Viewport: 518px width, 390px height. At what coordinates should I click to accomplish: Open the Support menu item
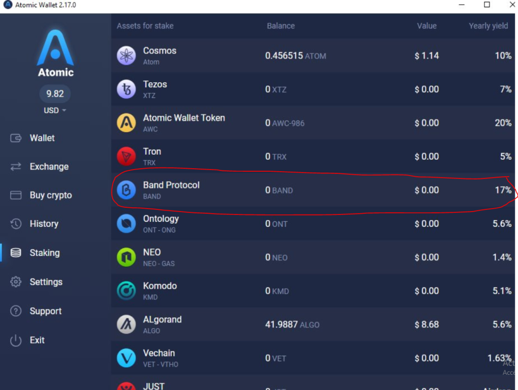[x=46, y=311]
